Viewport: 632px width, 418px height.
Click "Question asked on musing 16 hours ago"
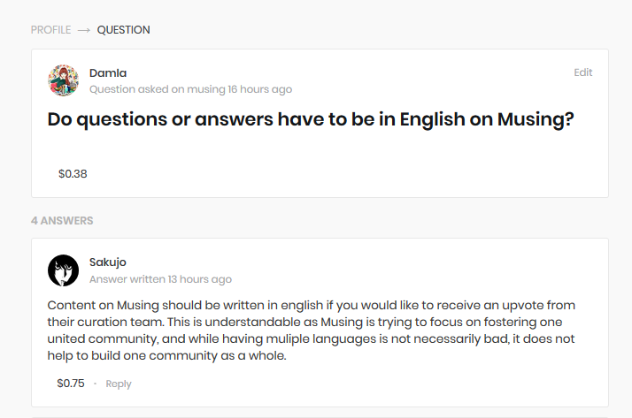click(190, 89)
